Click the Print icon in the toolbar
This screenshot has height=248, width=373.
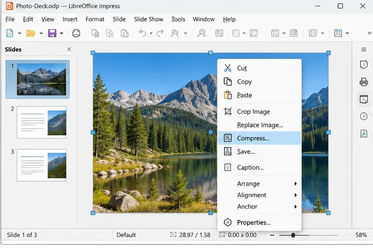click(x=76, y=33)
